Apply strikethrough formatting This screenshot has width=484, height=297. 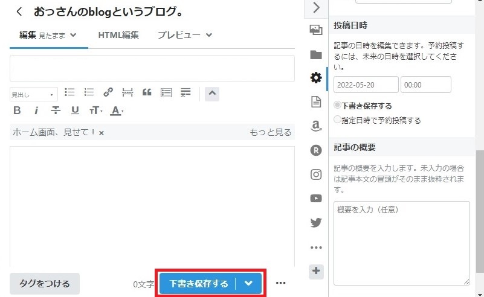[x=56, y=110]
